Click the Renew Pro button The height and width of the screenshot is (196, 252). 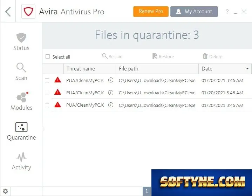click(151, 12)
